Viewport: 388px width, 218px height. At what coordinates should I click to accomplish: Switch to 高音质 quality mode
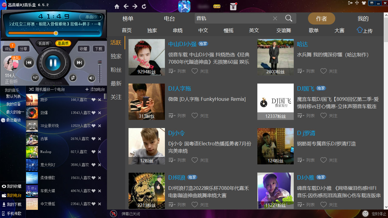pos(63,43)
